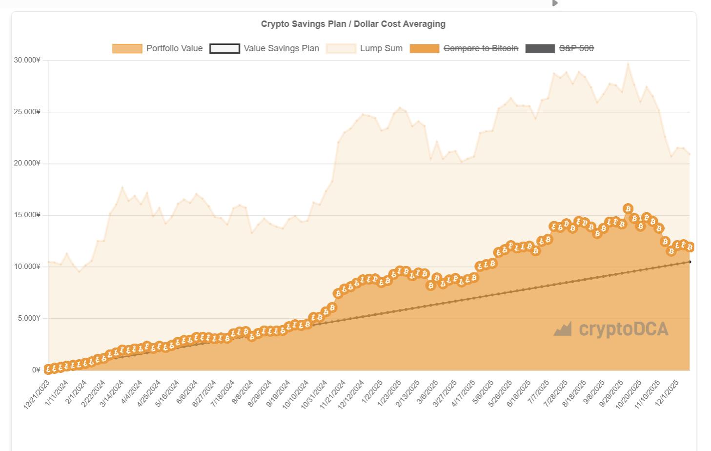This screenshot has width=711, height=451.
Task: Click the 30.000¥ y-axis label
Action: tap(27, 60)
